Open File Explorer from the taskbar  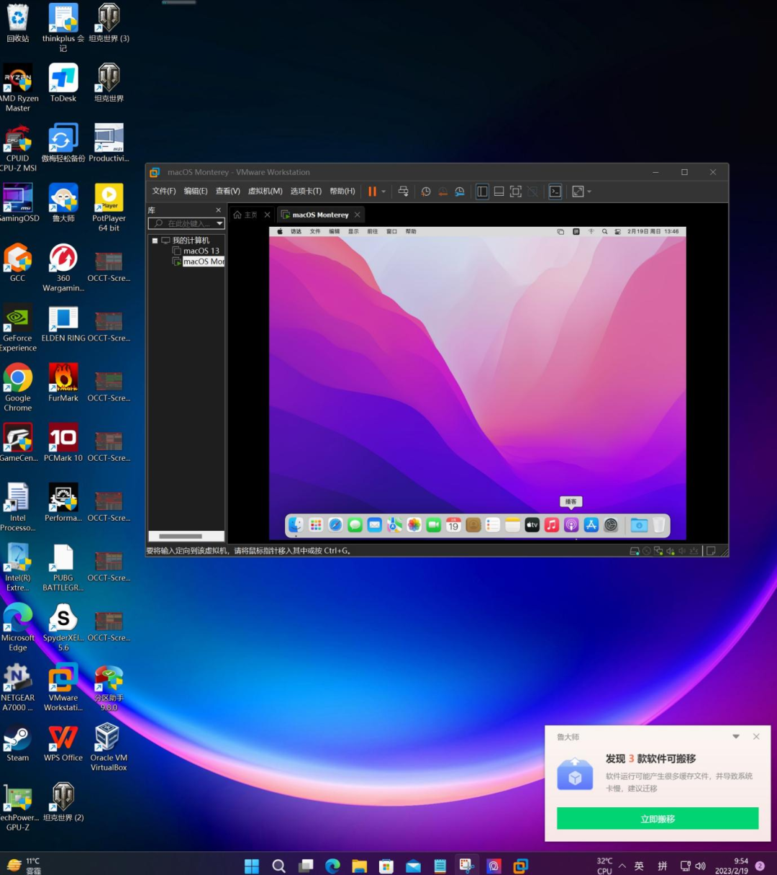pos(360,866)
